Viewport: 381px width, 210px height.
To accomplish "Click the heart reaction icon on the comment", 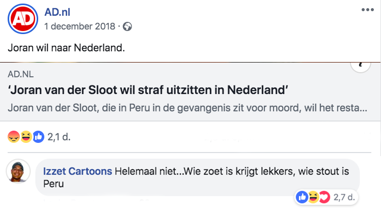I will [324, 196].
